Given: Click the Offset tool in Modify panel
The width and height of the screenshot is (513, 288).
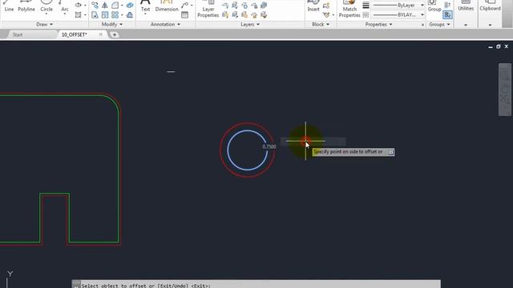Looking at the screenshot, I should (x=130, y=15).
